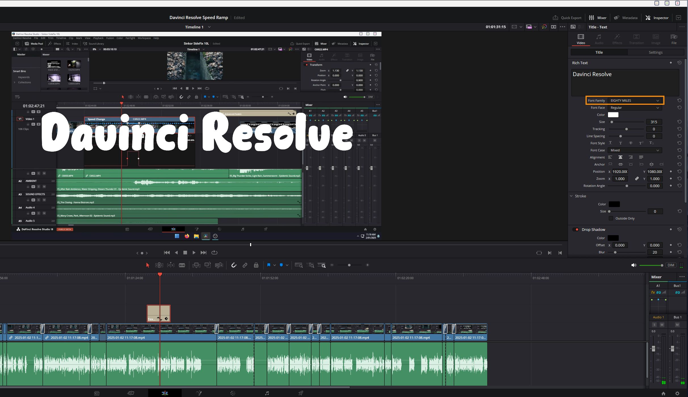Switch to Inspector Effects tab
The width and height of the screenshot is (688, 397).
click(x=617, y=39)
